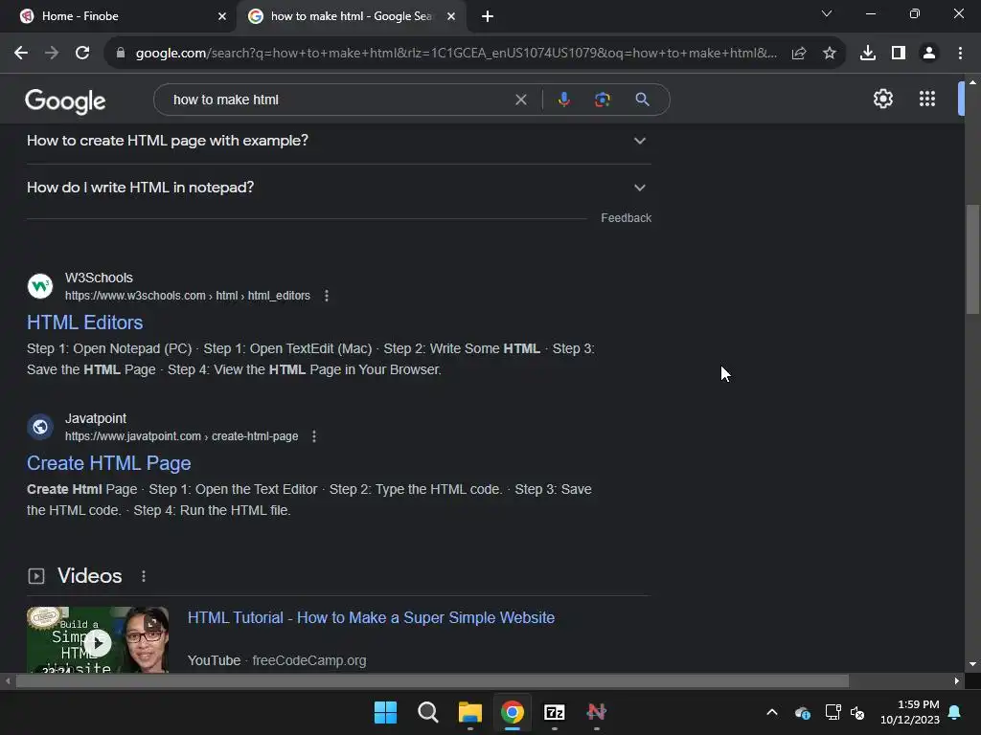Open Videos section options menu

coord(144,576)
